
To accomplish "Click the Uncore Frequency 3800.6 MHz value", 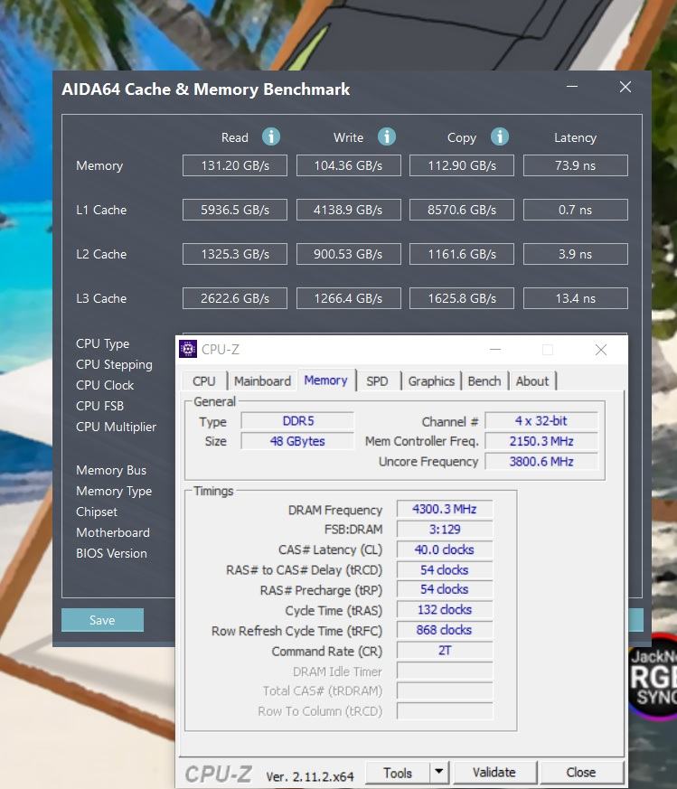I will tap(541, 462).
